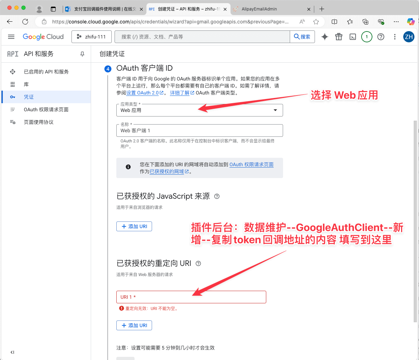Toggle the read aloud icon in address bar

click(x=302, y=22)
